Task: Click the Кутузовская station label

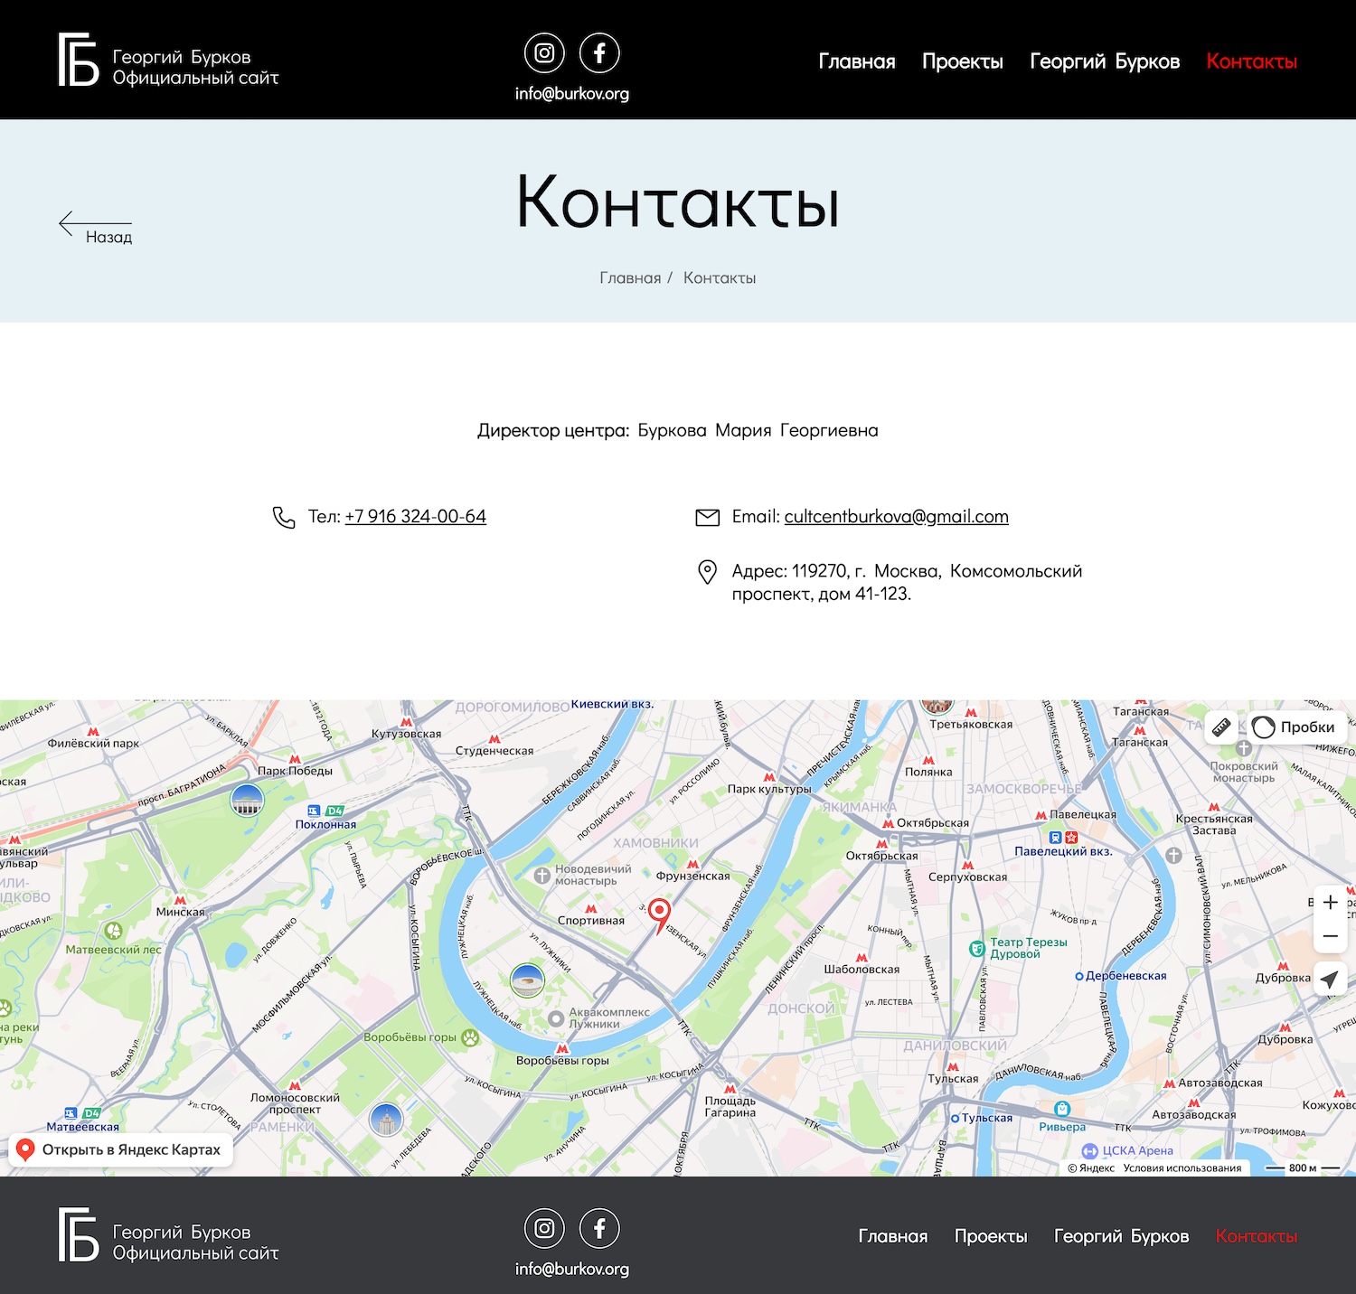Action: coord(406,734)
